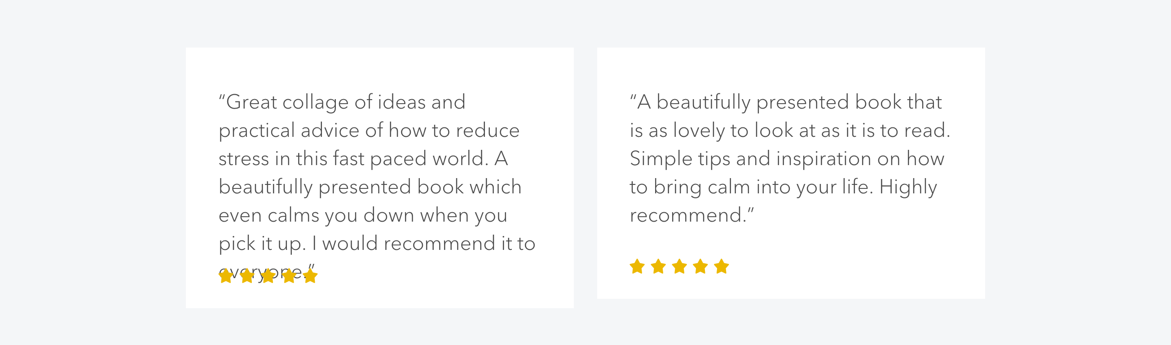Click fifth star in left review card
This screenshot has height=345, width=1171.
tap(310, 275)
